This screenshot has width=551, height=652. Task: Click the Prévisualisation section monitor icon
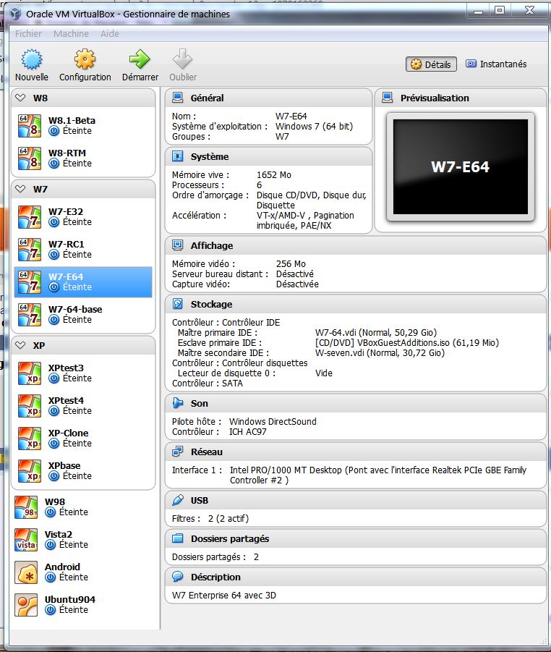(388, 98)
